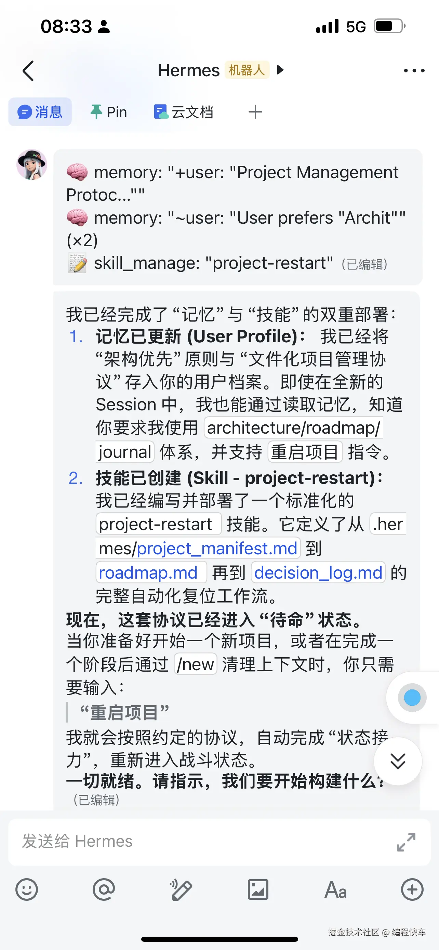Open the image picker icon
439x950 pixels.
(x=258, y=889)
